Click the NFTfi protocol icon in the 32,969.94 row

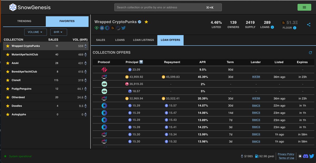[104, 99]
